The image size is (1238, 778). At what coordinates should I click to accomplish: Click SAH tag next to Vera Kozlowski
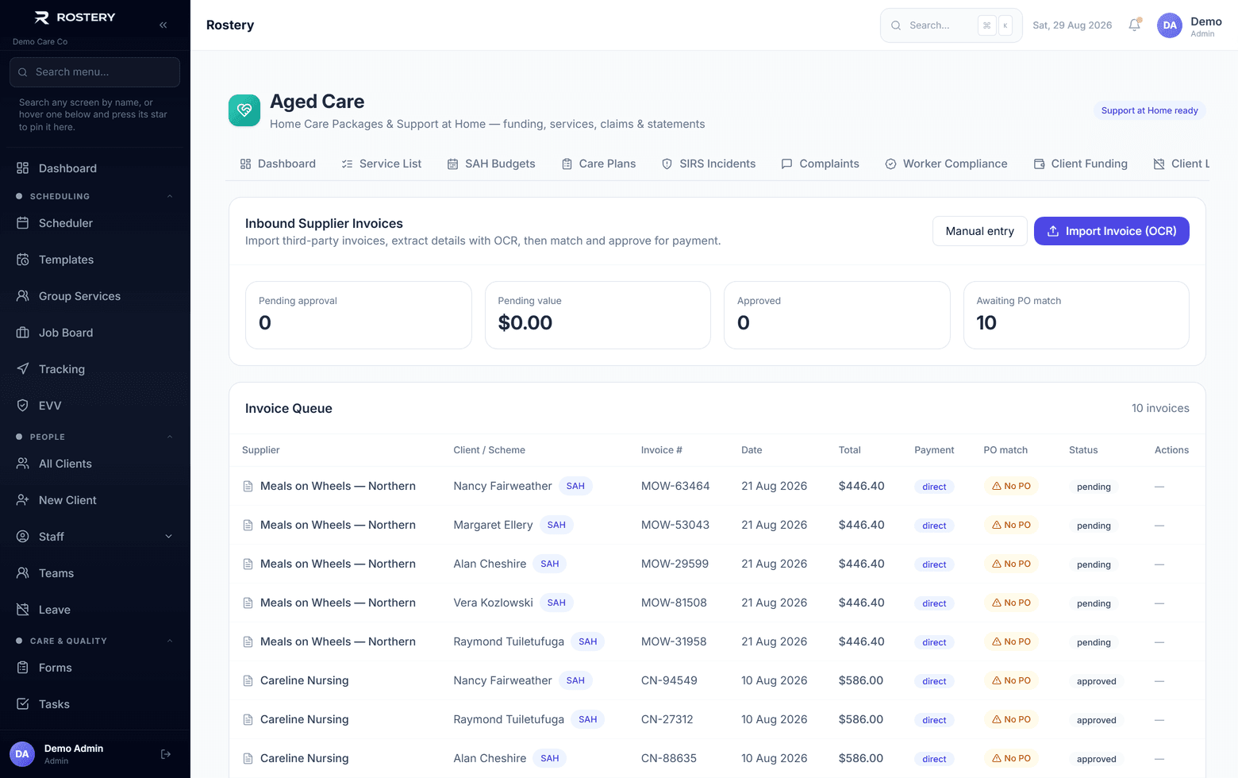click(x=556, y=603)
